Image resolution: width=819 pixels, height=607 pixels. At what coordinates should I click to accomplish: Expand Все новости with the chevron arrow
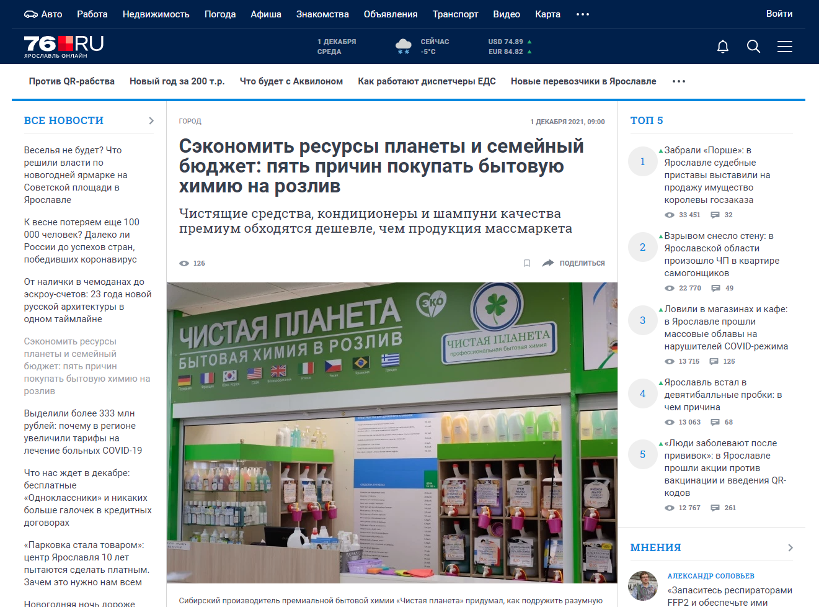pyautogui.click(x=151, y=120)
